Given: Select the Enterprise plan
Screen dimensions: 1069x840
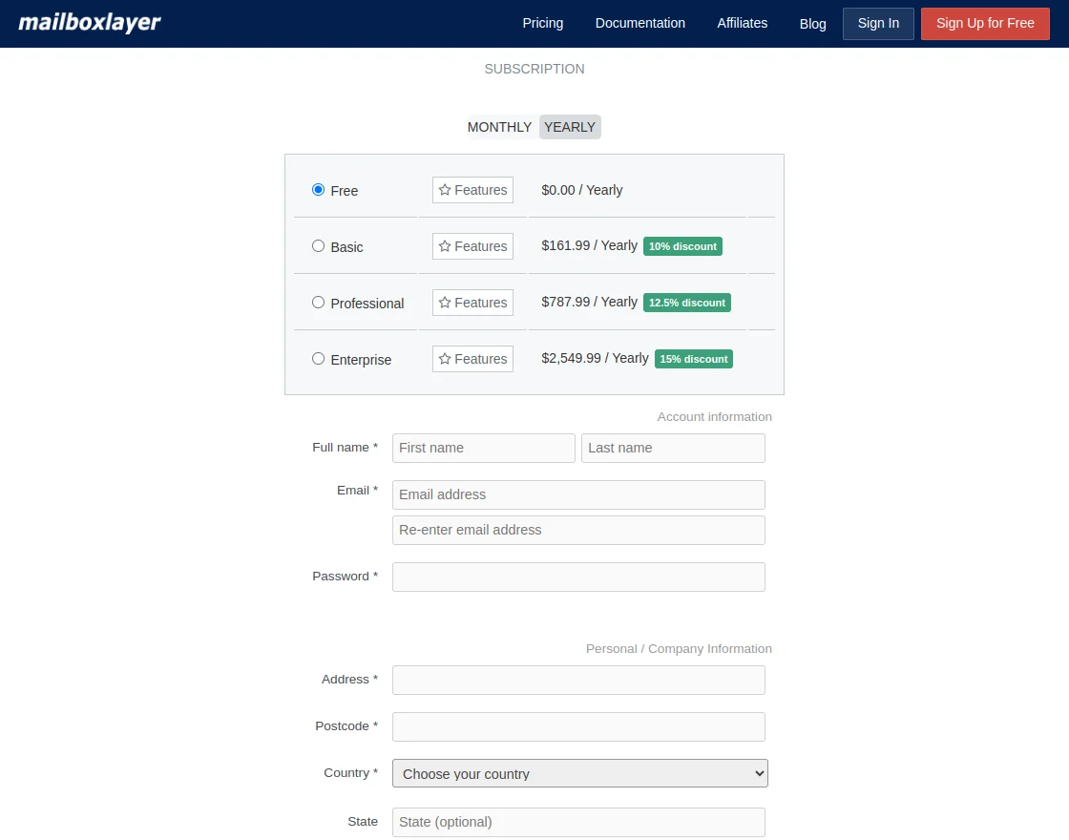Looking at the screenshot, I should pyautogui.click(x=318, y=358).
